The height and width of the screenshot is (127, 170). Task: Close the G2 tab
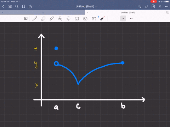tap(2, 12)
